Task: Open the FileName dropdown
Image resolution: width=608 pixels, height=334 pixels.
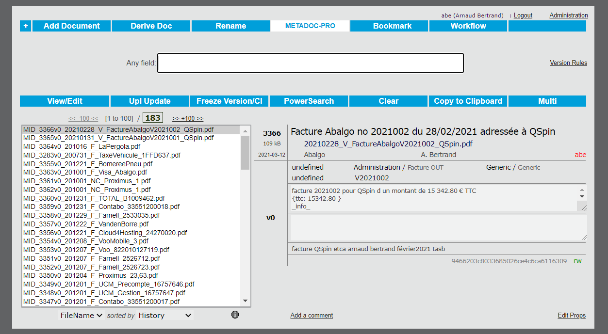Action: 81,316
